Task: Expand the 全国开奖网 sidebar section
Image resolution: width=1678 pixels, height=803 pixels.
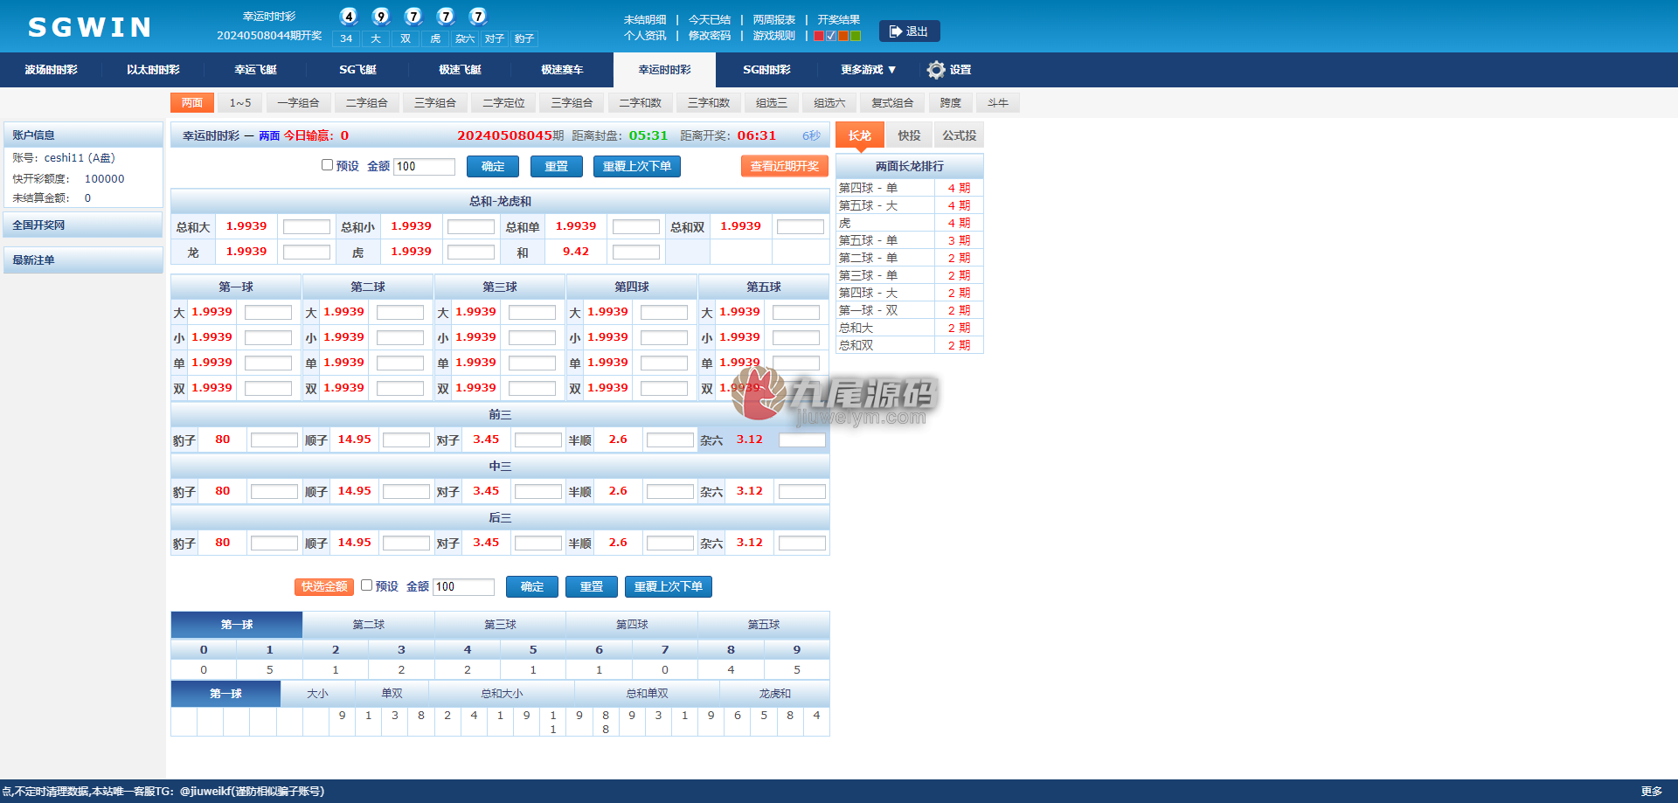Action: (83, 225)
